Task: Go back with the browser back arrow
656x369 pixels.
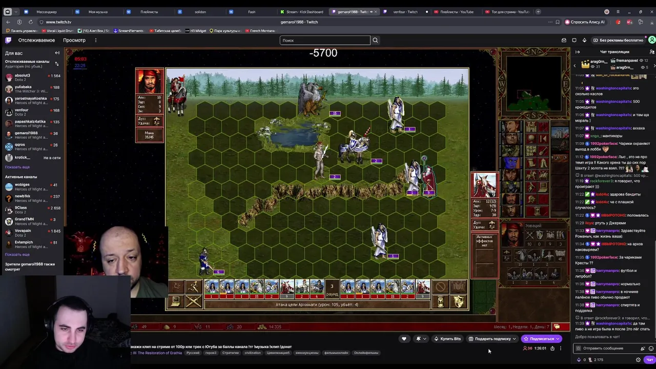Action: [8, 22]
